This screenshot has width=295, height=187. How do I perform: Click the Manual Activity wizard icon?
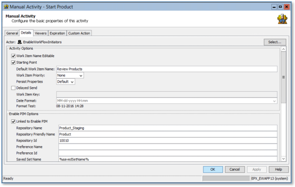[x=281, y=19]
